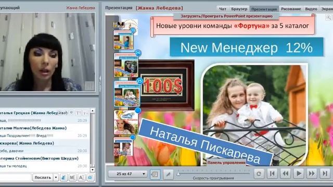This screenshot has width=333, height=187.
Task: Switch to the Браузер tab
Action: [239, 9]
